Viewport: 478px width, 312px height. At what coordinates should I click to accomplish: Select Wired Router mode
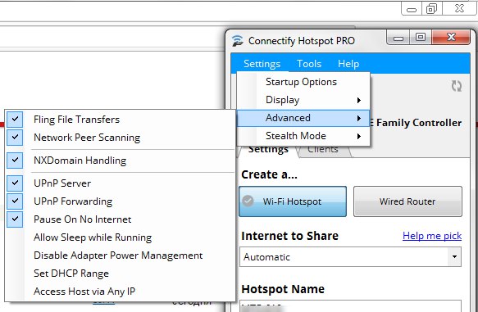coord(407,201)
